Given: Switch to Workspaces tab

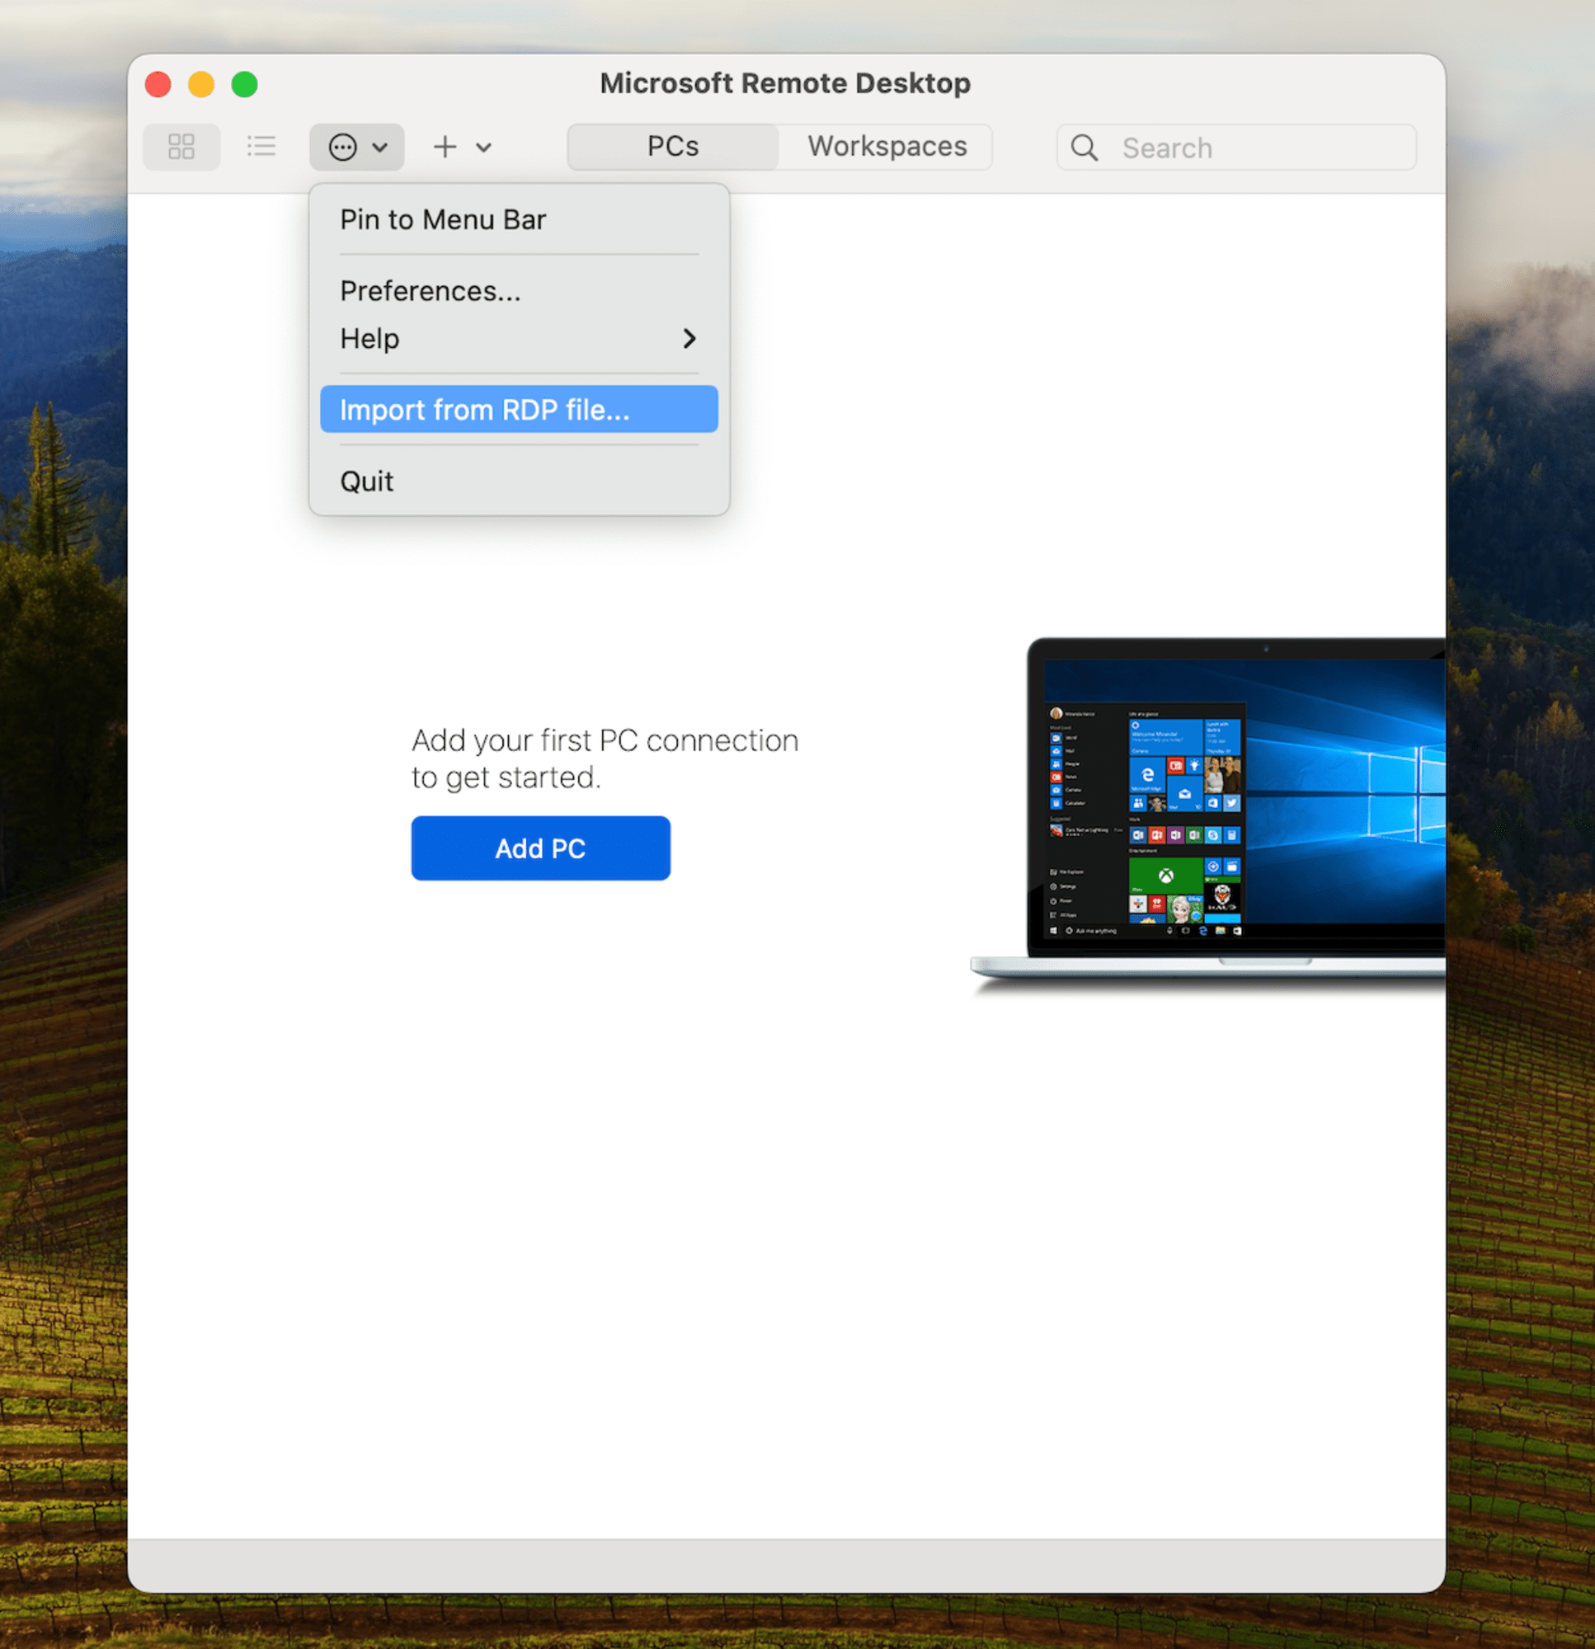Looking at the screenshot, I should tap(887, 147).
